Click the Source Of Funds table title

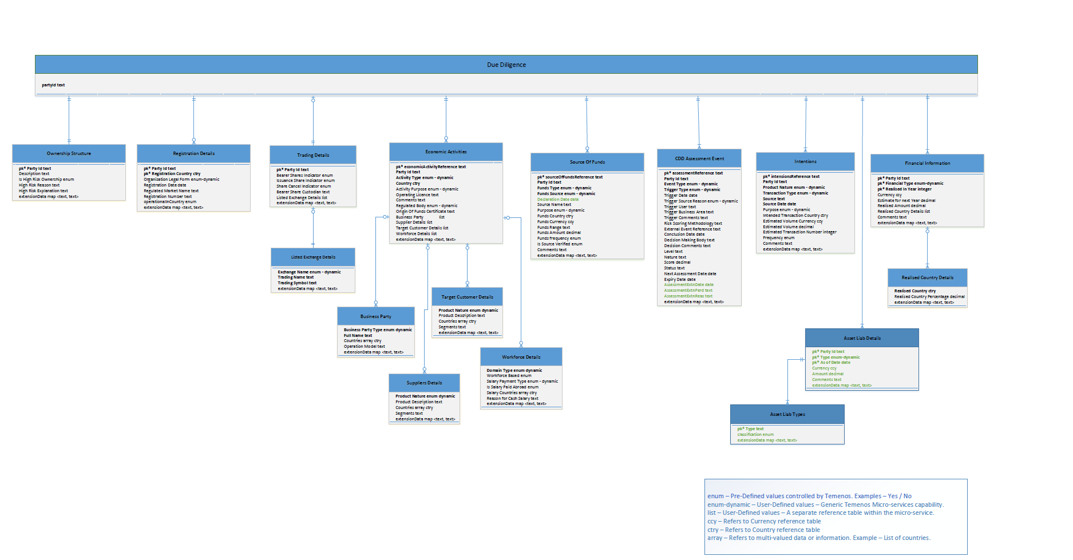[x=587, y=162]
